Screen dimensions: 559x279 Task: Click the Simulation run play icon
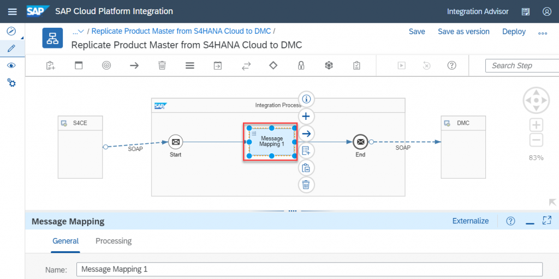(402, 65)
